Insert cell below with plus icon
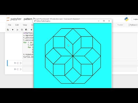This screenshot has height=103, width=138. click(13, 30)
